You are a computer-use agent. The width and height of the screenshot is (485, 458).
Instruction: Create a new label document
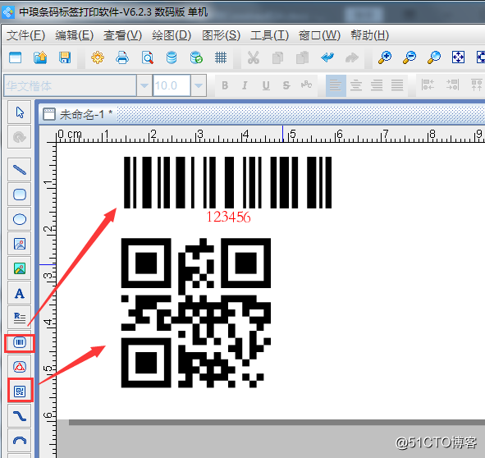click(x=15, y=57)
